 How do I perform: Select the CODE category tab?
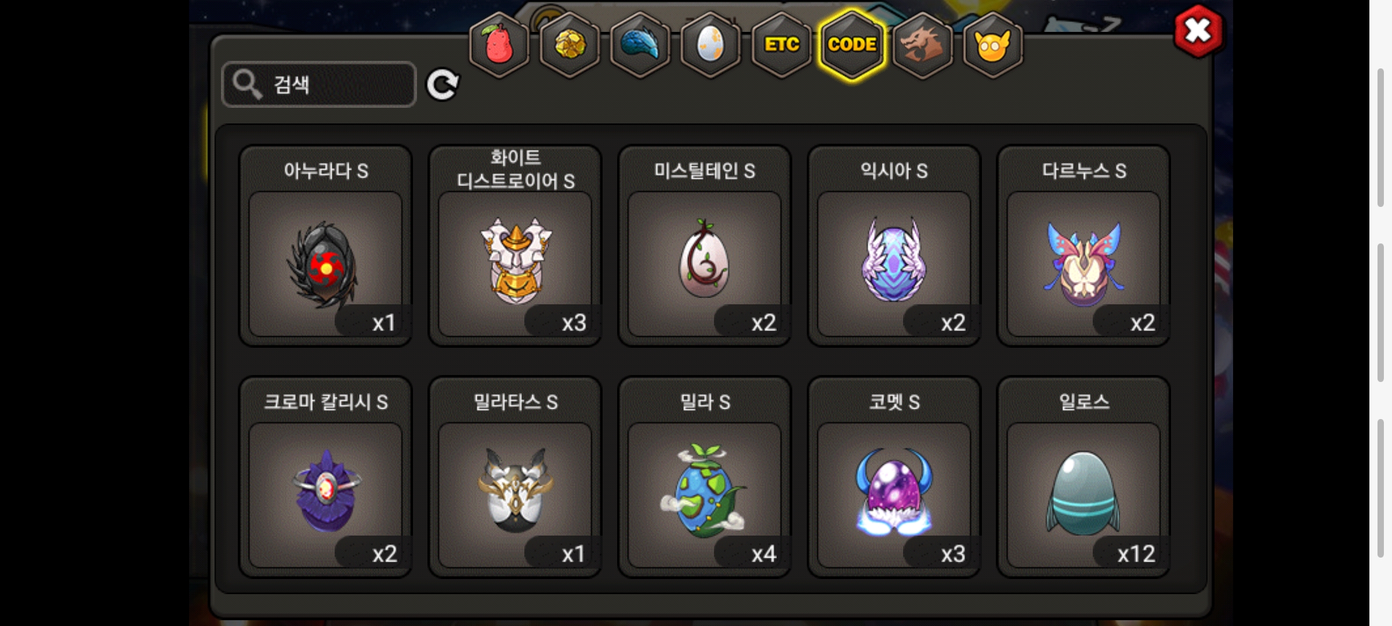852,45
